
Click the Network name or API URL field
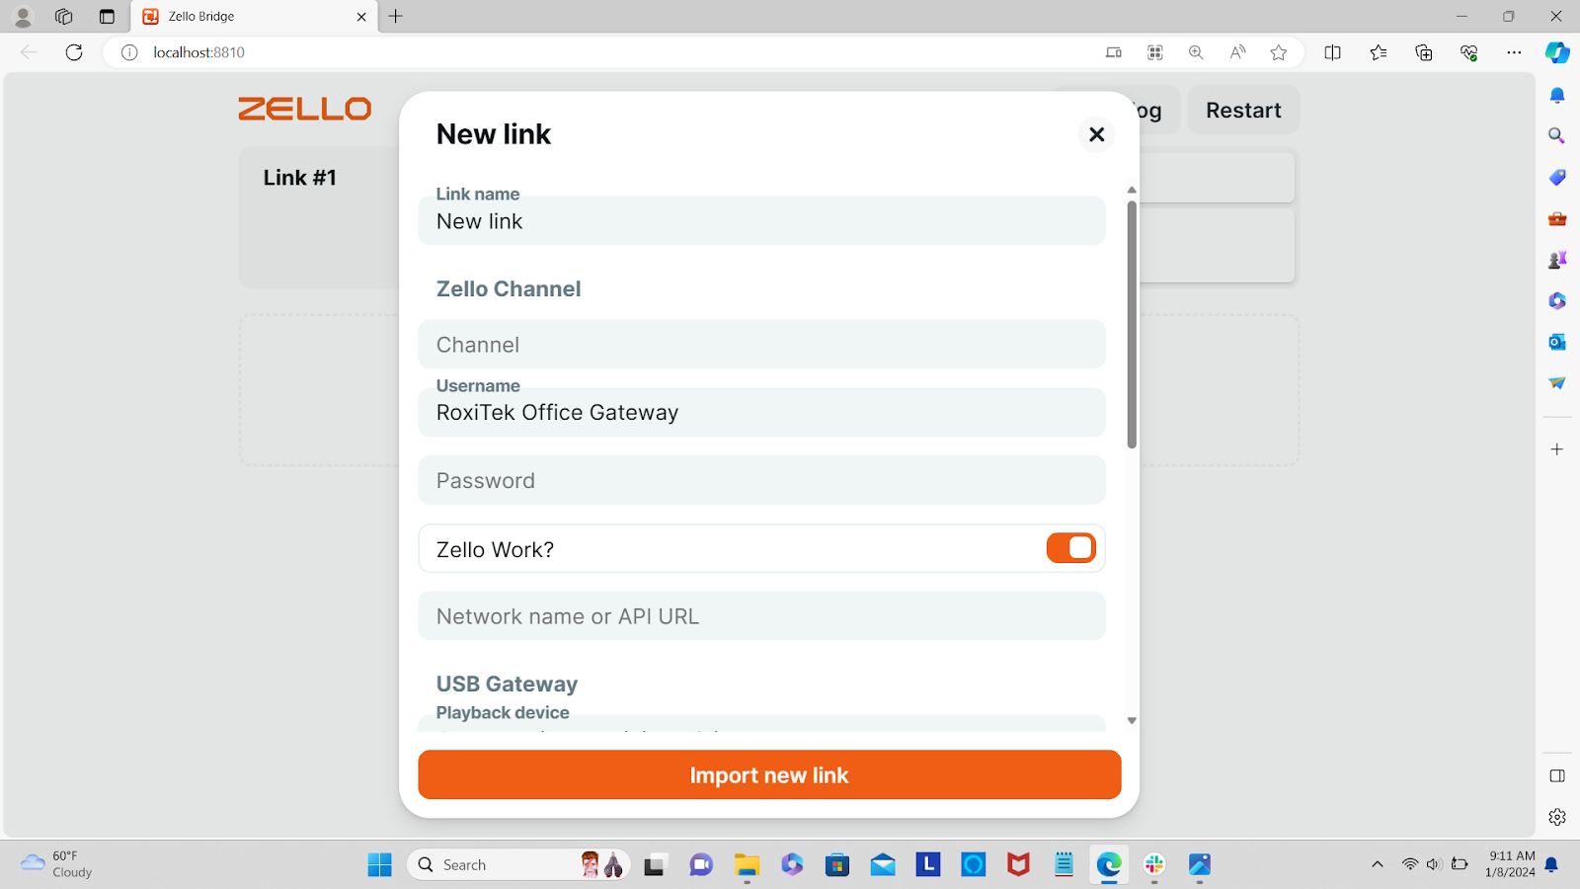point(761,616)
